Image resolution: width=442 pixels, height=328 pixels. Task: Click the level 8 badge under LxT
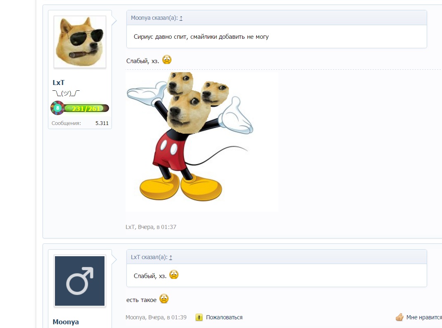coord(57,108)
